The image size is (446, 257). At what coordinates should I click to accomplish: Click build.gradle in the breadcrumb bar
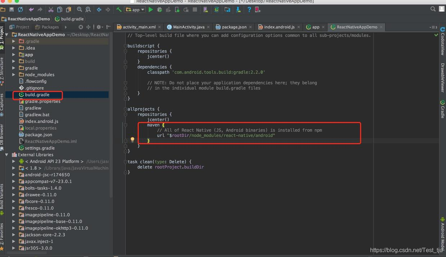[x=69, y=19]
